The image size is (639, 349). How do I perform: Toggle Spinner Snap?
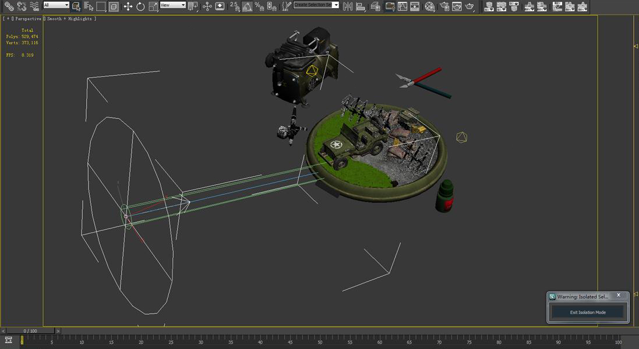pyautogui.click(x=272, y=6)
